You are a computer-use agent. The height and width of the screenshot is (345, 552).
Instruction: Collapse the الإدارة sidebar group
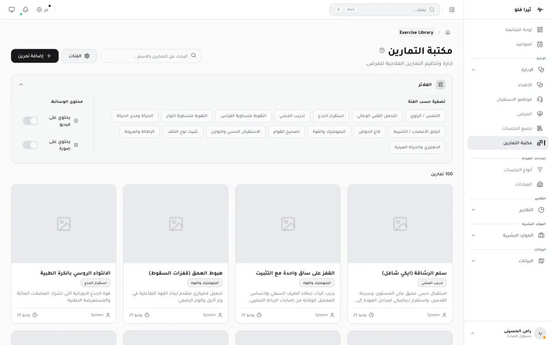tap(473, 70)
